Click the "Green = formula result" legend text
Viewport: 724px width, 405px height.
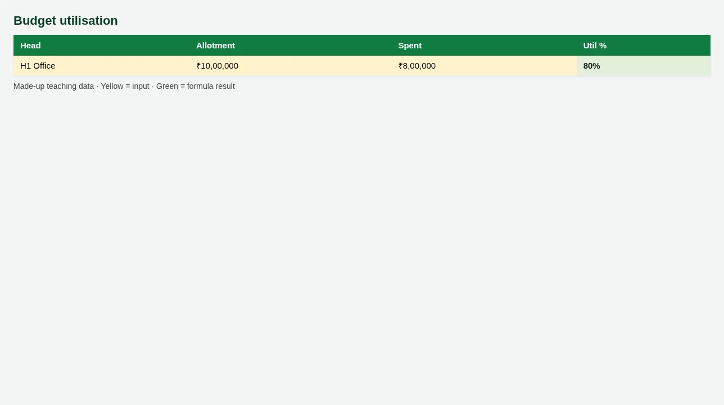pyautogui.click(x=196, y=86)
